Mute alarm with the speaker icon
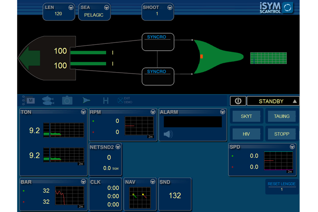Viewport: 318px width, 212px height. pos(168,134)
